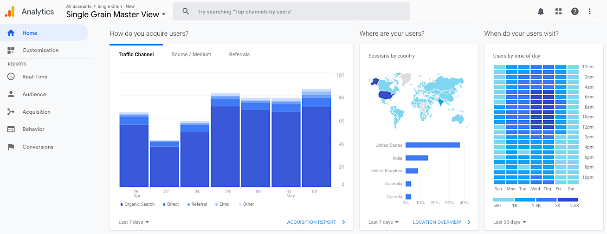Open the Last 30 days dropdown

(510, 222)
